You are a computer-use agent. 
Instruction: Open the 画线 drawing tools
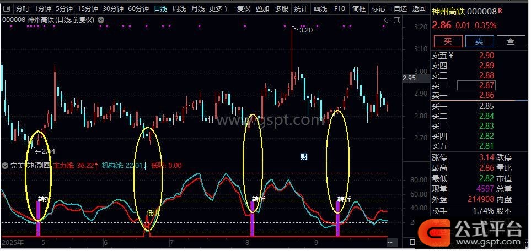(320, 9)
